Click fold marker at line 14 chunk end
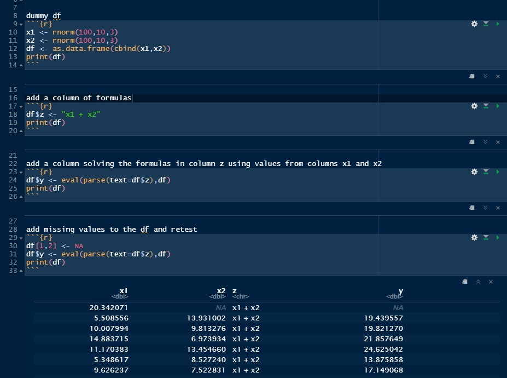 pyautogui.click(x=21, y=65)
